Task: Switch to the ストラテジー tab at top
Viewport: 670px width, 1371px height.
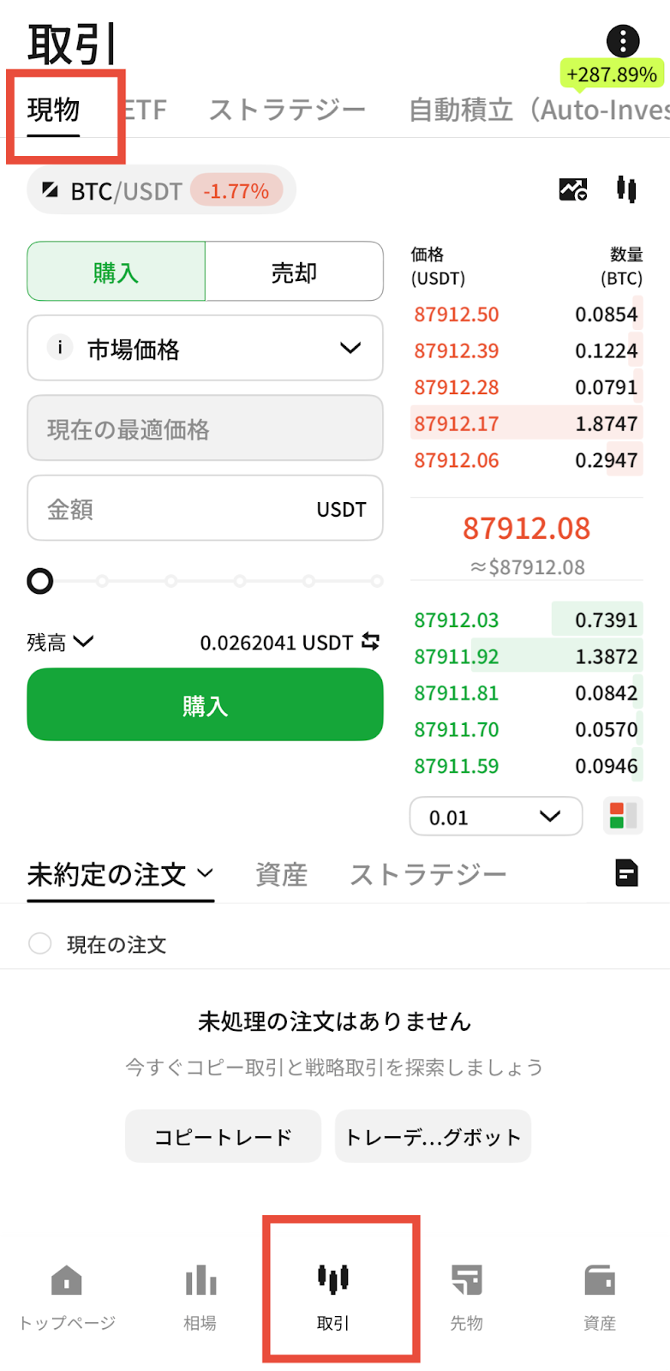Action: coord(287,110)
